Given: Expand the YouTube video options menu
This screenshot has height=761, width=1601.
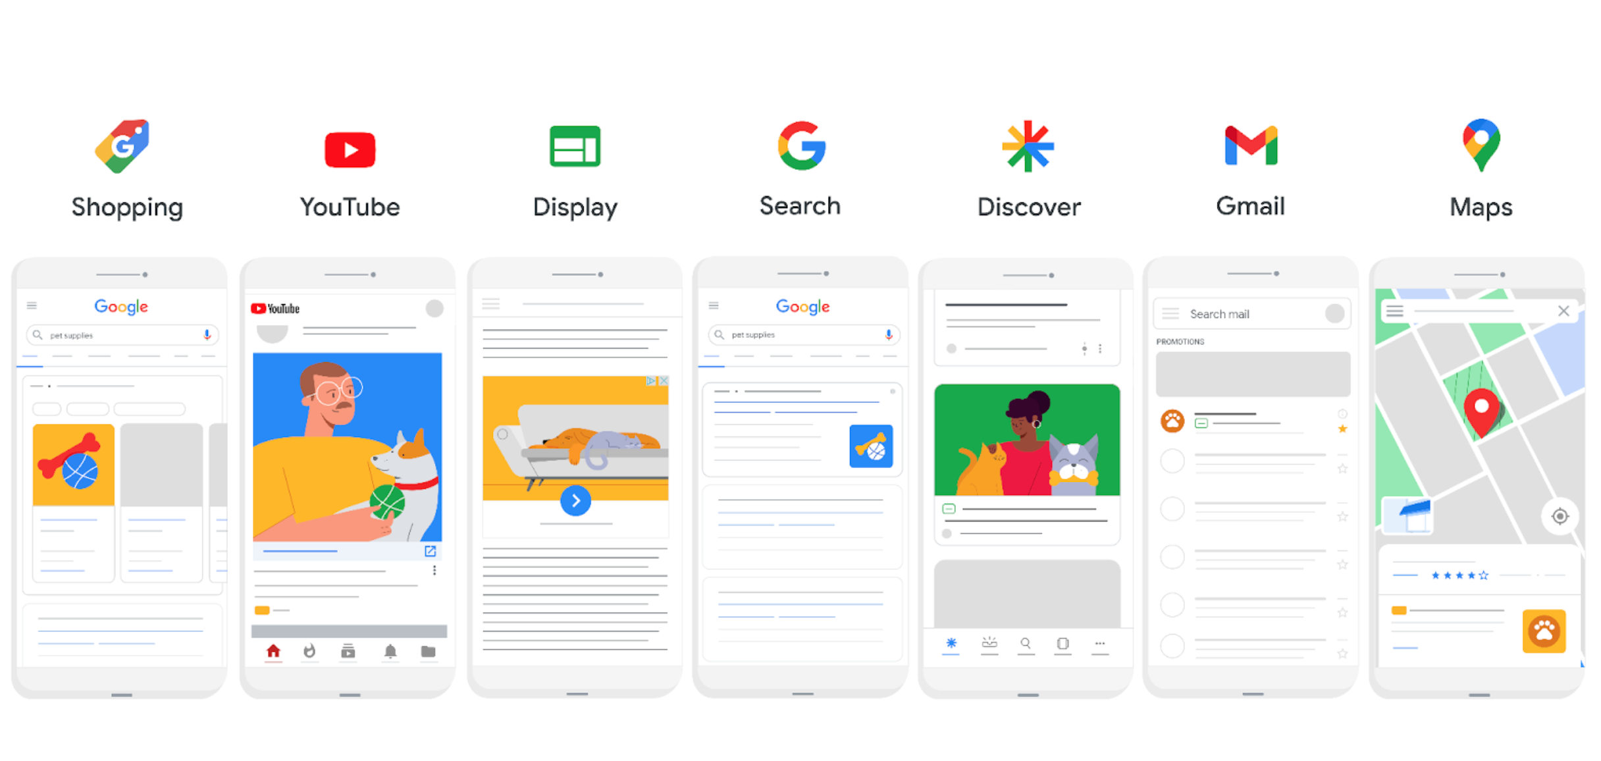Looking at the screenshot, I should [x=437, y=570].
